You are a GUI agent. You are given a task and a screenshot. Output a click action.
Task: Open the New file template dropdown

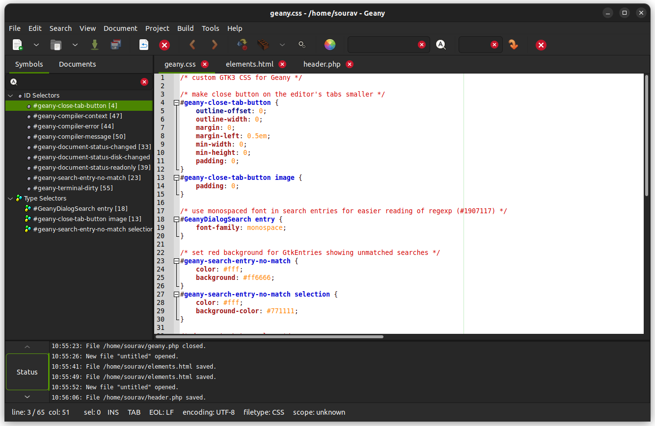tap(35, 45)
